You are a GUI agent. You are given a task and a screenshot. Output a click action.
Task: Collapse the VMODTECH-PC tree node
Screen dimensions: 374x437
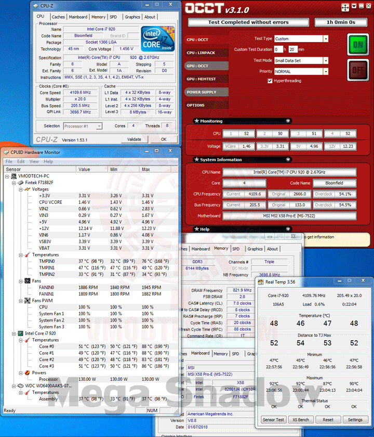(7, 176)
